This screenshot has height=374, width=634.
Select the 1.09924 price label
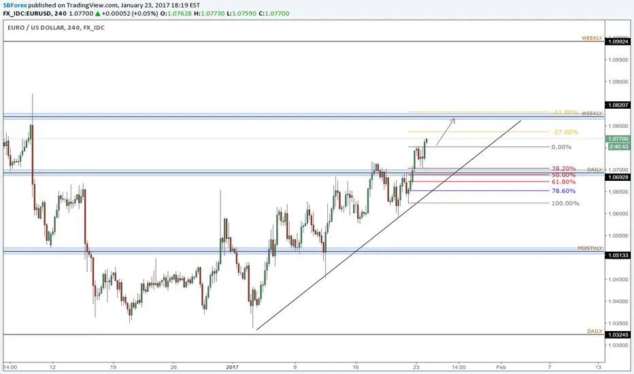pyautogui.click(x=618, y=41)
